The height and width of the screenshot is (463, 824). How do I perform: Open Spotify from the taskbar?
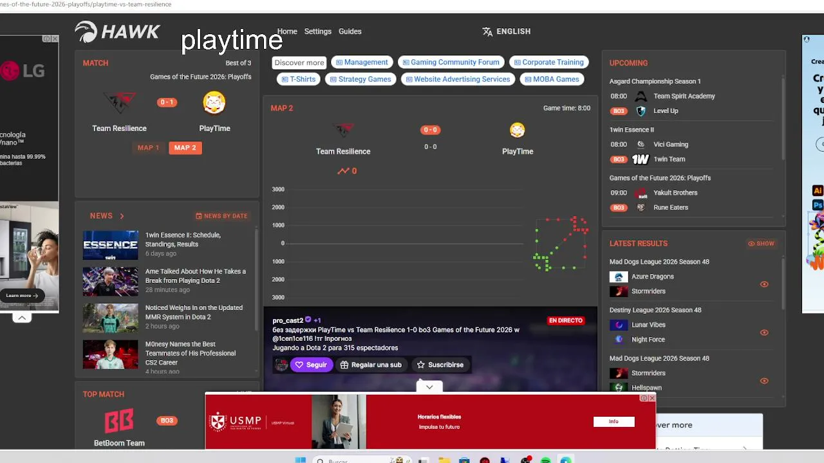(x=546, y=460)
